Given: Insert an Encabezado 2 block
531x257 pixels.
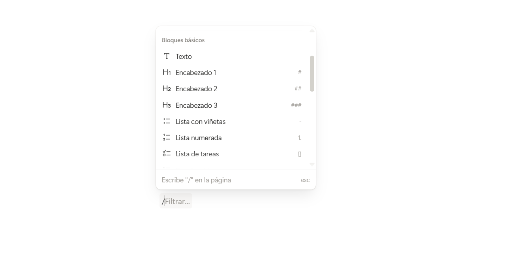Looking at the screenshot, I should [x=196, y=89].
